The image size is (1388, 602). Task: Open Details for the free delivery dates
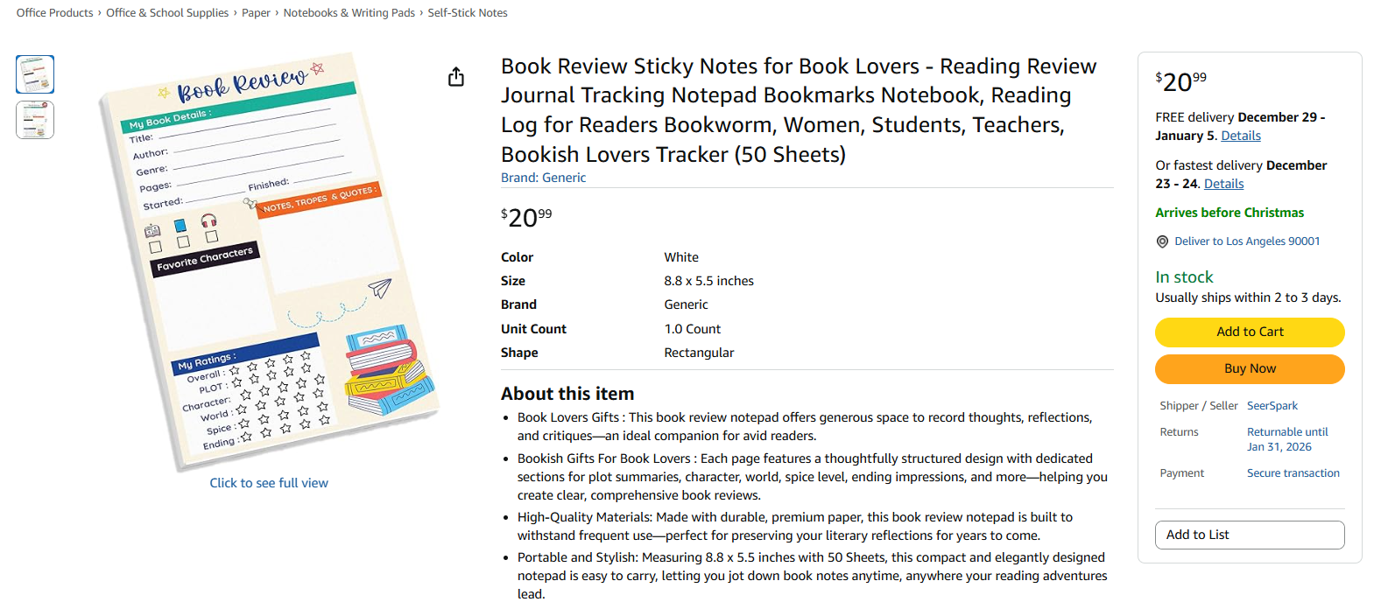[1241, 136]
